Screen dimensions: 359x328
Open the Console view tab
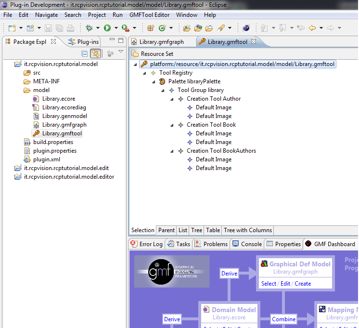(251, 244)
